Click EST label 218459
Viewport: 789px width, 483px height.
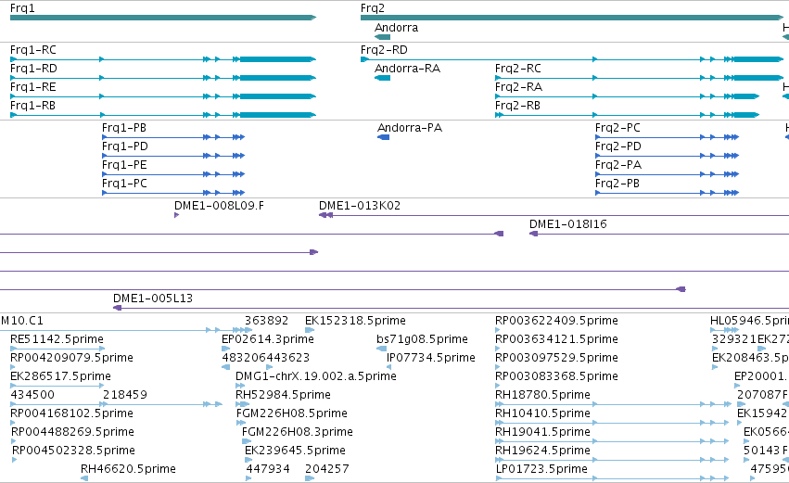(125, 395)
